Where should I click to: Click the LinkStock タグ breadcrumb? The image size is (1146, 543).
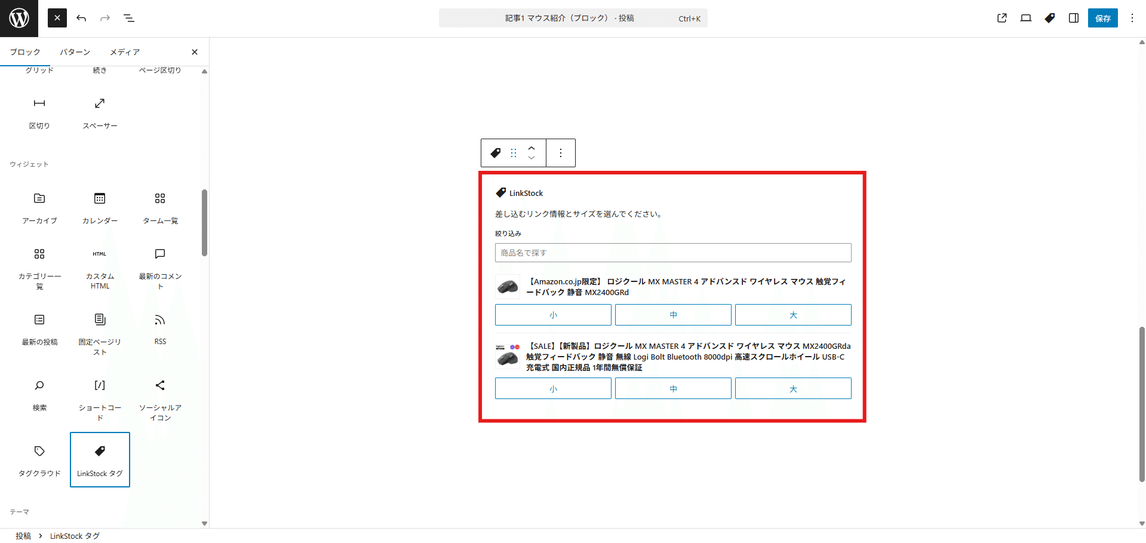(x=75, y=536)
